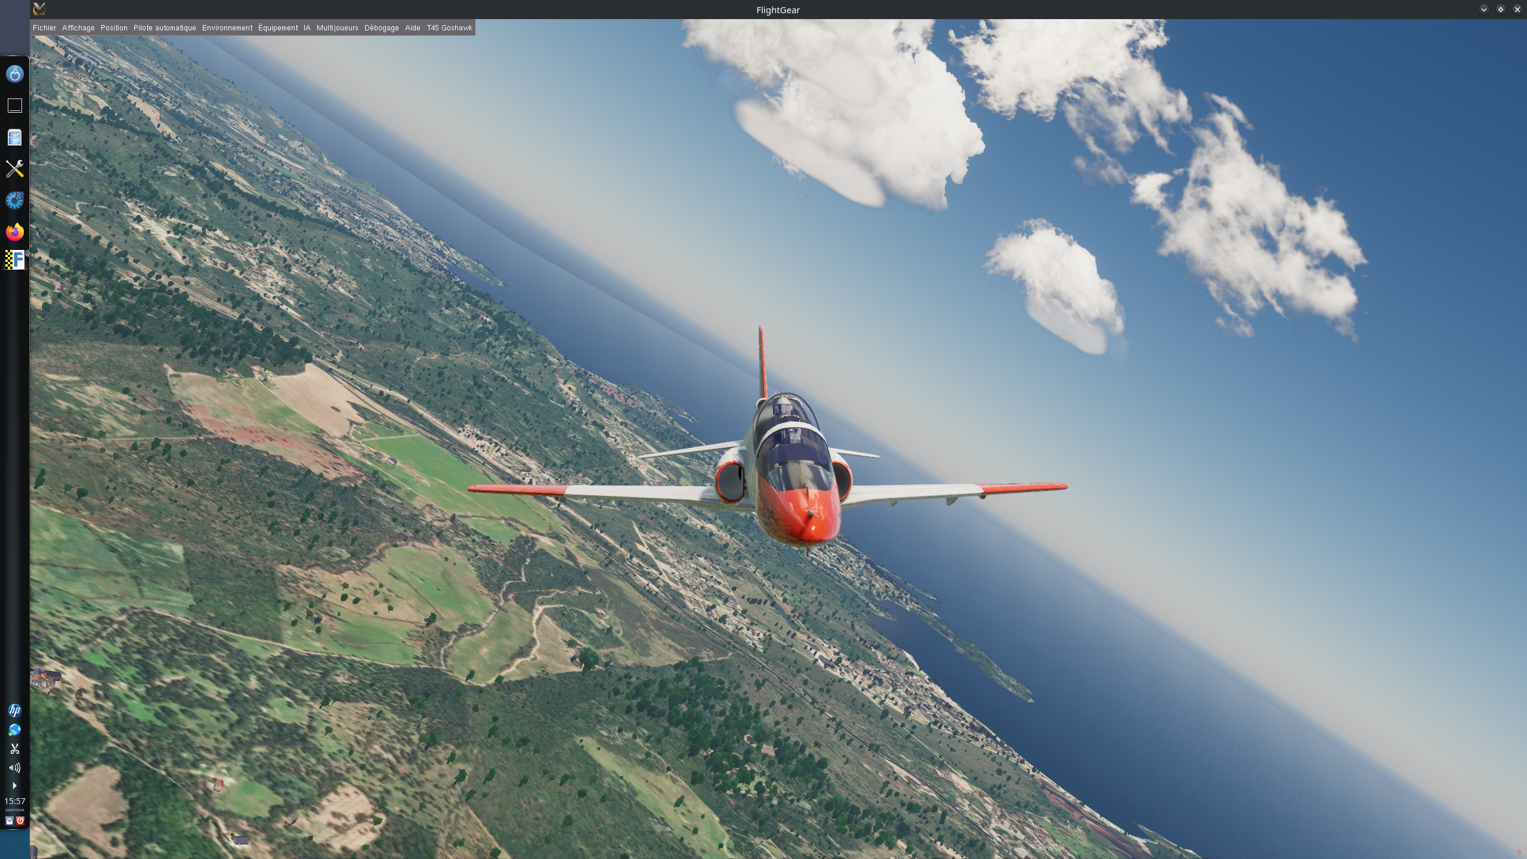Open the Affichage menu

[78, 28]
